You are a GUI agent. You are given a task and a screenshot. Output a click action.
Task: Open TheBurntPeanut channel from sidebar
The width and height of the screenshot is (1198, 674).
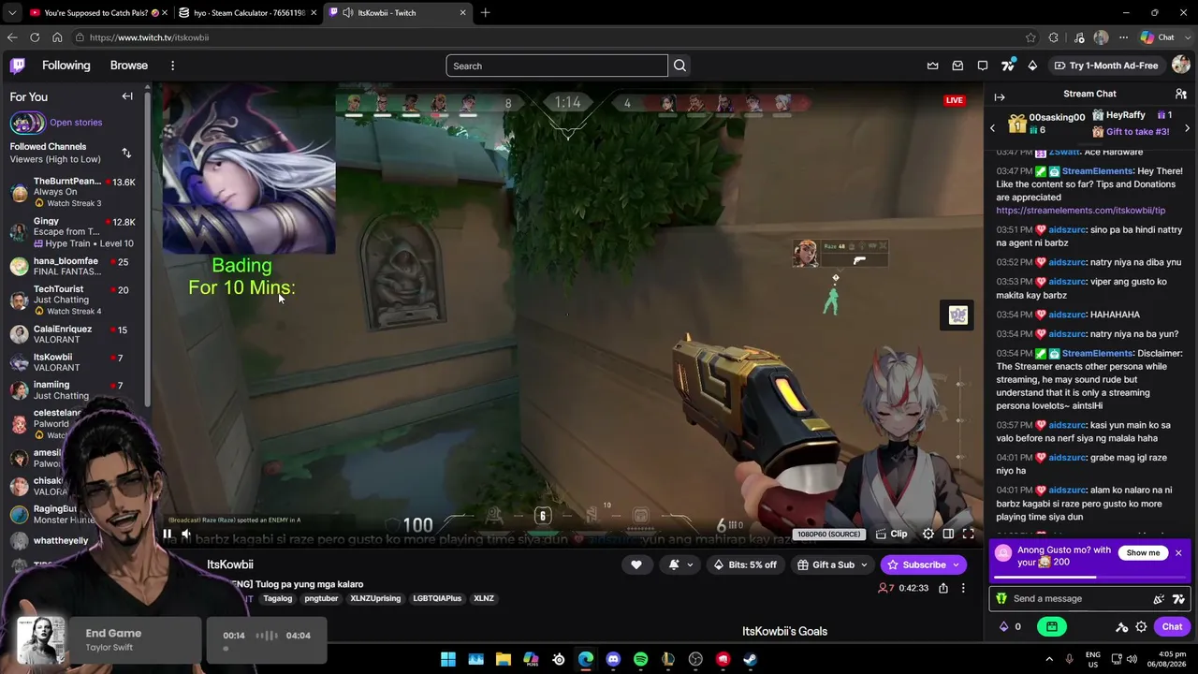point(73,192)
